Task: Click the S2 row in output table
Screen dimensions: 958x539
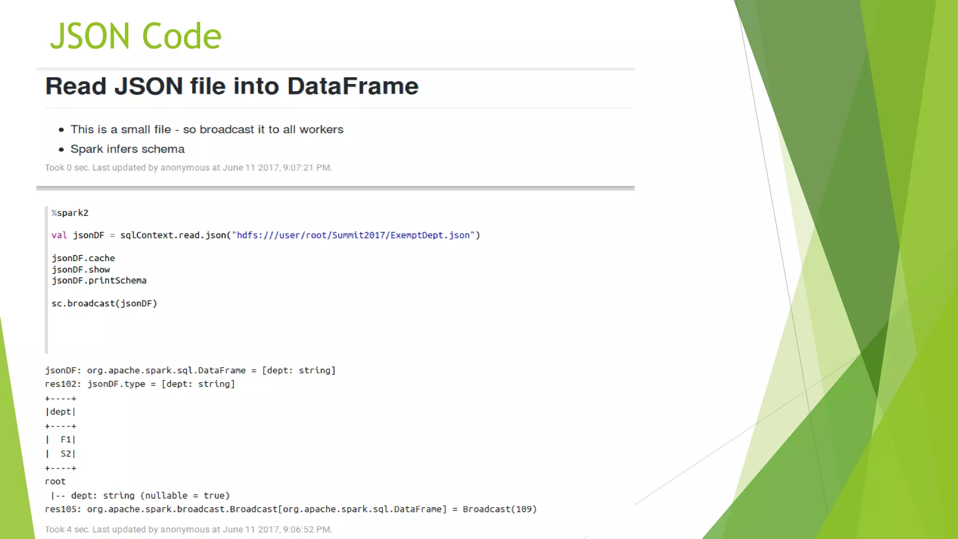Action: tap(65, 454)
